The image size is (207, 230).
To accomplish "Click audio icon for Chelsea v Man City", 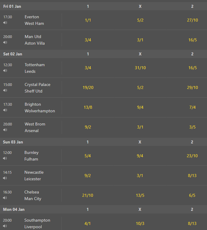I will click(x=5, y=198).
